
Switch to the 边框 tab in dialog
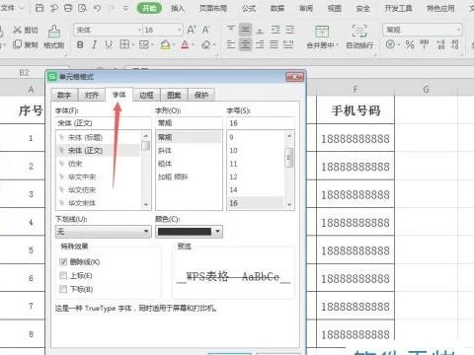(x=146, y=95)
